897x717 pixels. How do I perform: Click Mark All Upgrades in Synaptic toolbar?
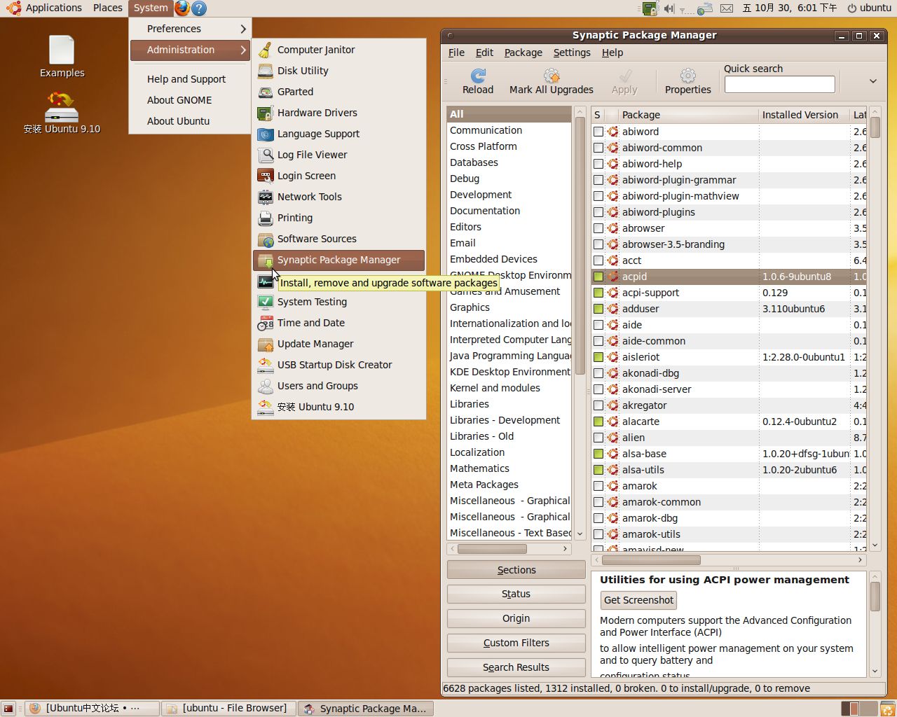552,81
